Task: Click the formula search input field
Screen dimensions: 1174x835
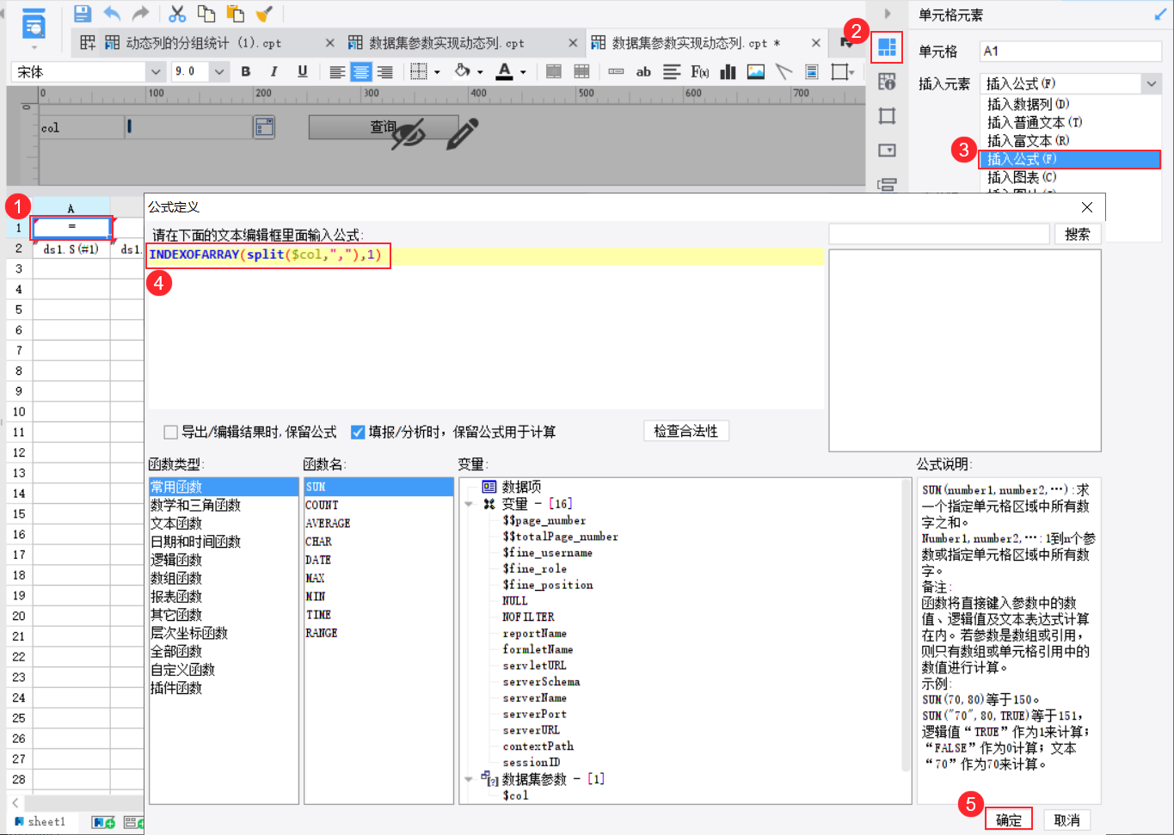Action: [x=938, y=234]
